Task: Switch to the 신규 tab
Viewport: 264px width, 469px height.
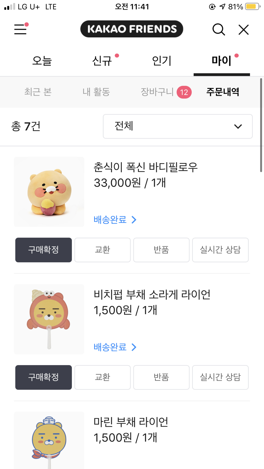Action: (102, 61)
